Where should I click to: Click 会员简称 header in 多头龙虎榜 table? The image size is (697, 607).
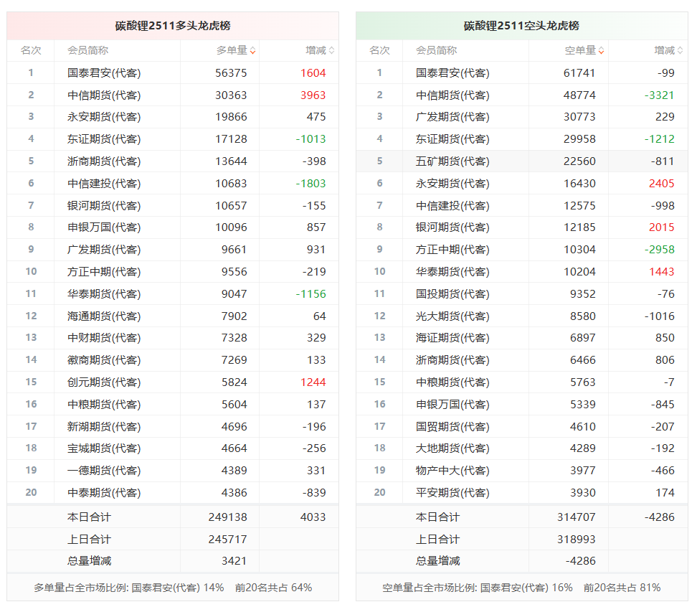point(87,51)
